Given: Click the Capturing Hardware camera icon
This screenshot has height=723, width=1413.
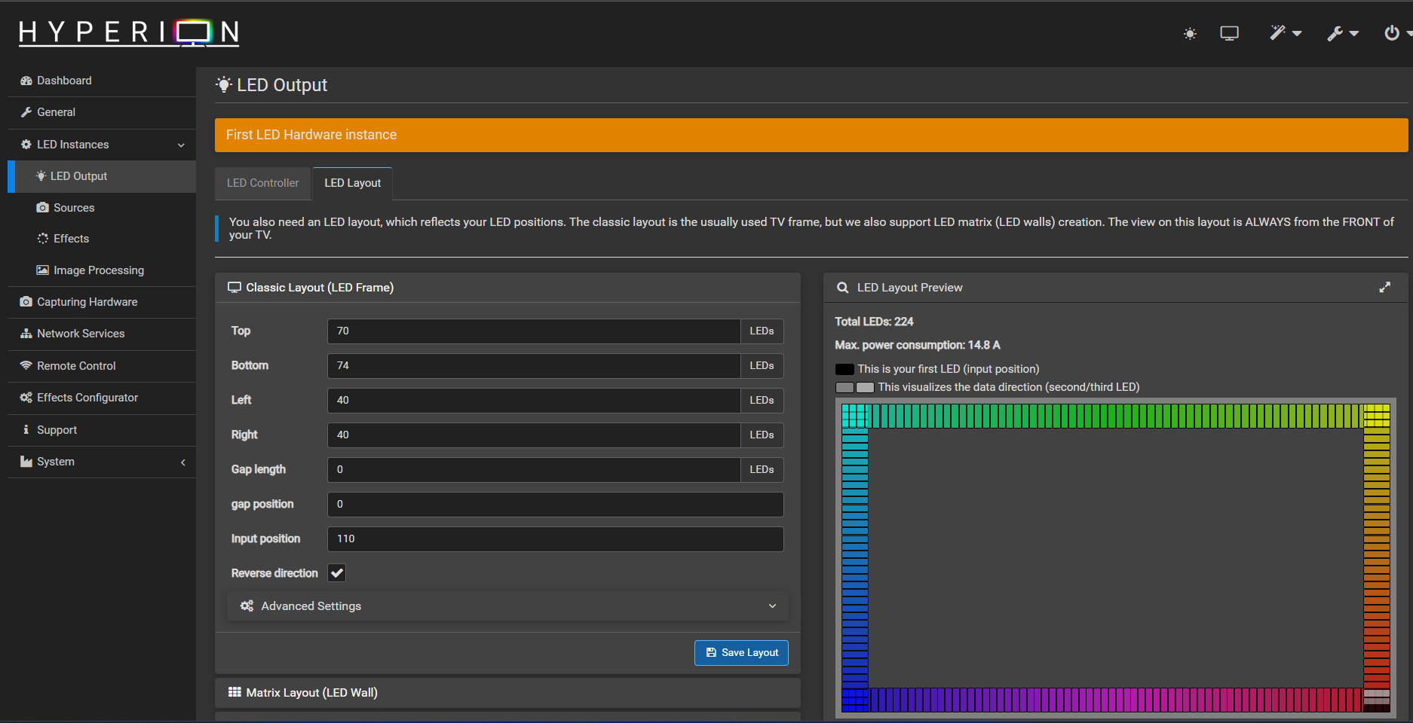Looking at the screenshot, I should click(26, 302).
